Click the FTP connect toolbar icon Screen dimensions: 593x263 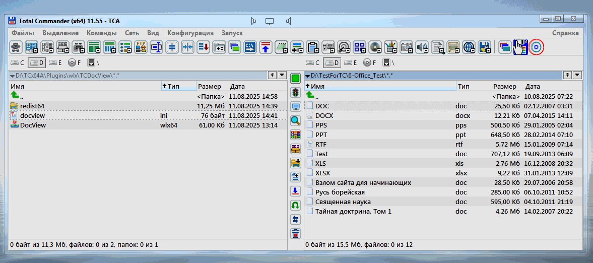coord(141,47)
